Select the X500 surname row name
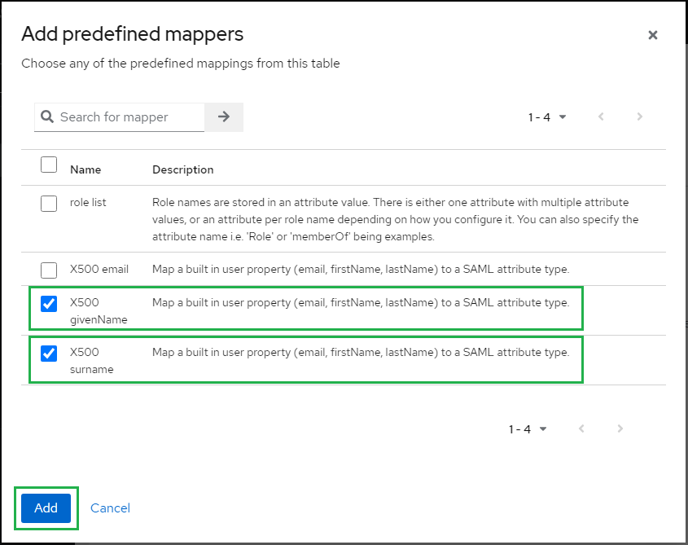Viewport: 688px width, 545px height. tap(92, 361)
